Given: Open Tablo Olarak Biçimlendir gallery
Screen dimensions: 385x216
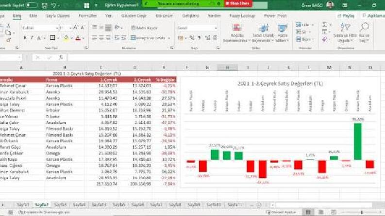Looking at the screenshot, I should point(263,33).
